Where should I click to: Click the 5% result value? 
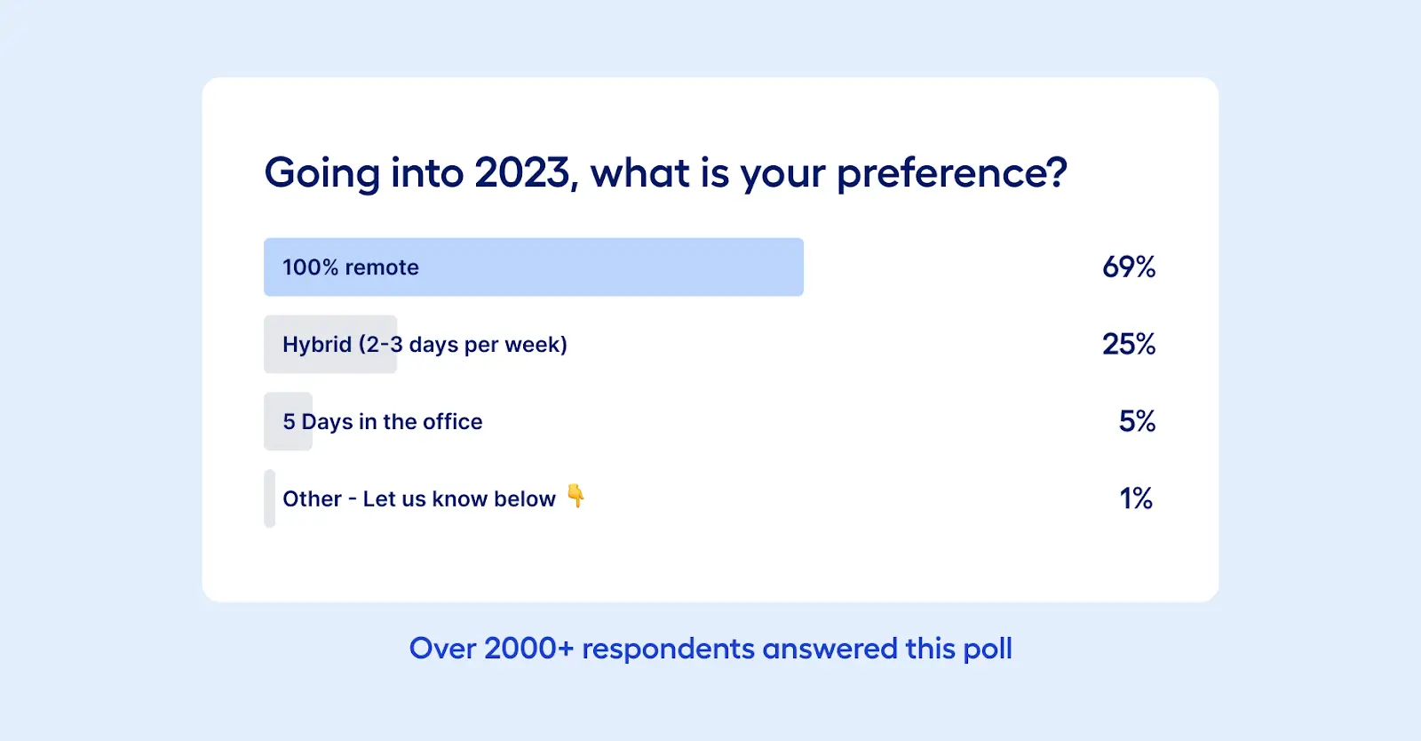click(x=1137, y=421)
